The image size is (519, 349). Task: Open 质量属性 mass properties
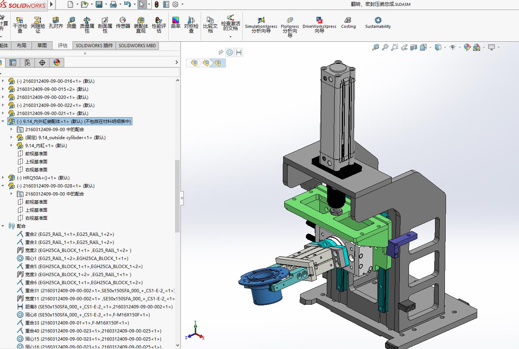pos(87,24)
